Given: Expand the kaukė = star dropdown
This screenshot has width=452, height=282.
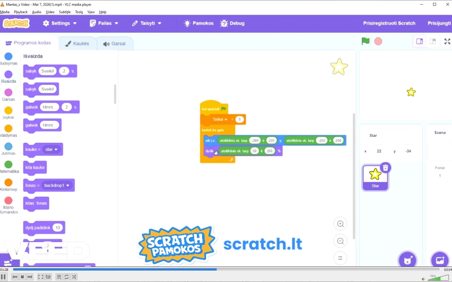Looking at the screenshot, I should tap(52, 150).
